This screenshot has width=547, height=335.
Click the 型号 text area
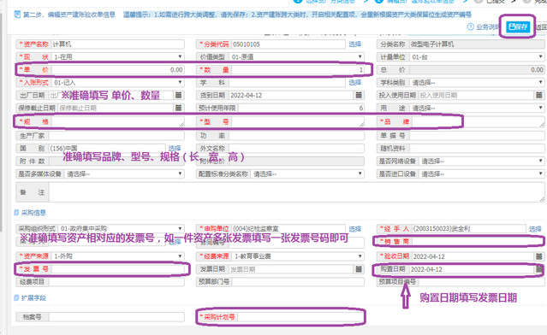click(x=298, y=121)
